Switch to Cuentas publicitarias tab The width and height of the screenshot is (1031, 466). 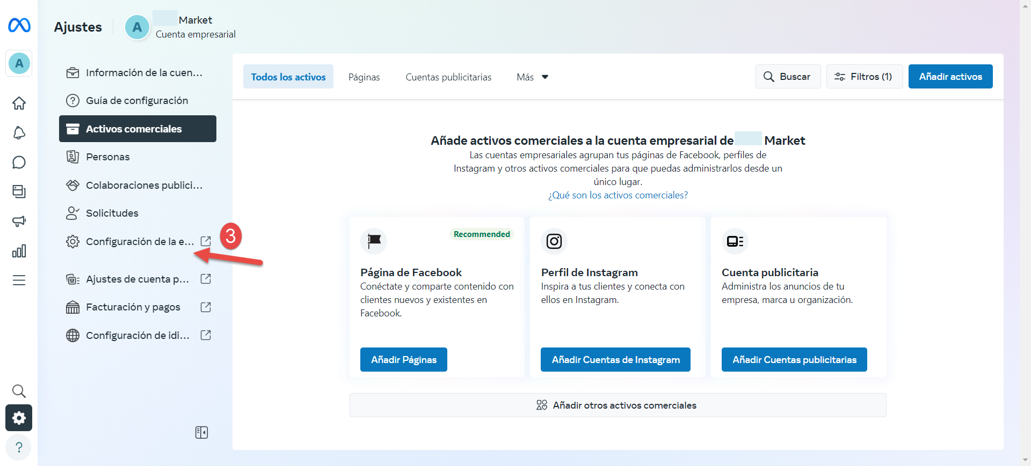[x=448, y=77]
